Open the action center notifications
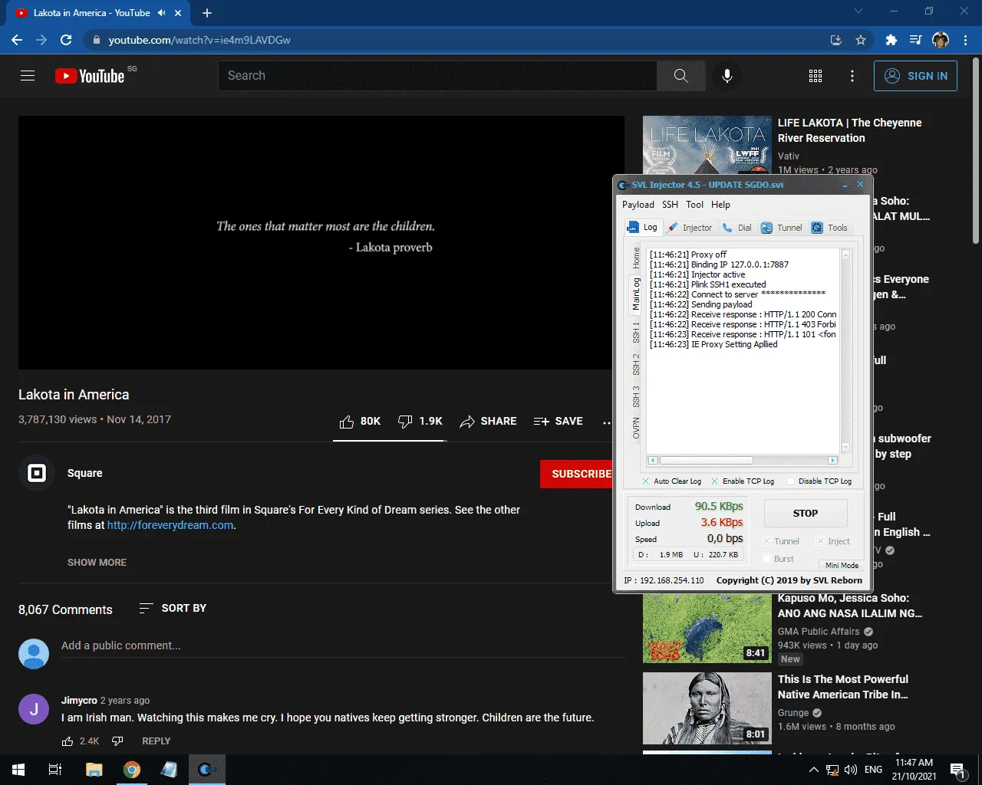 pos(957,770)
